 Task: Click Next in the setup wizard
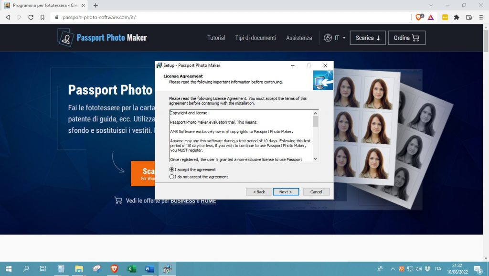286,191
